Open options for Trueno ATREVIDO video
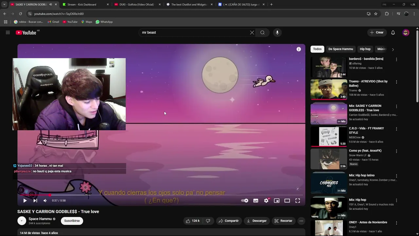This screenshot has height=236, width=419. point(396,82)
